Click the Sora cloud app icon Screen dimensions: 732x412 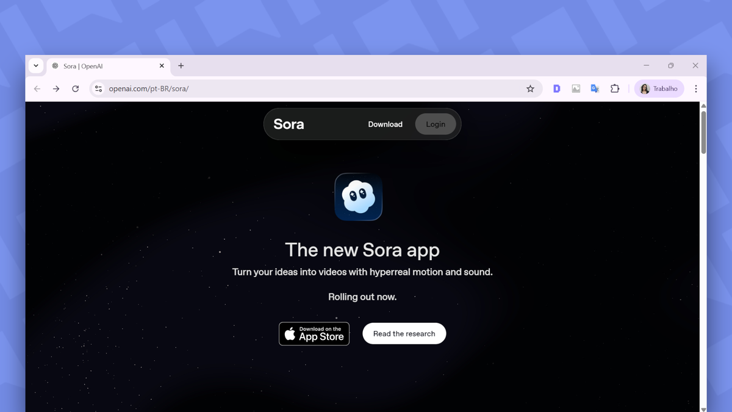tap(358, 197)
